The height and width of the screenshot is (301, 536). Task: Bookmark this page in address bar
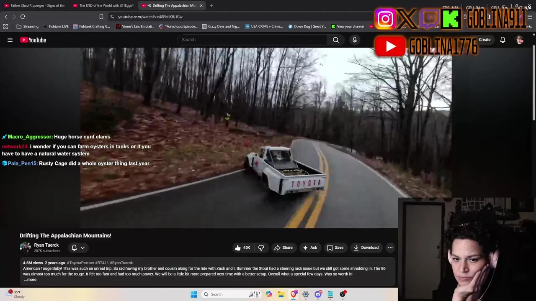pyautogui.click(x=101, y=17)
